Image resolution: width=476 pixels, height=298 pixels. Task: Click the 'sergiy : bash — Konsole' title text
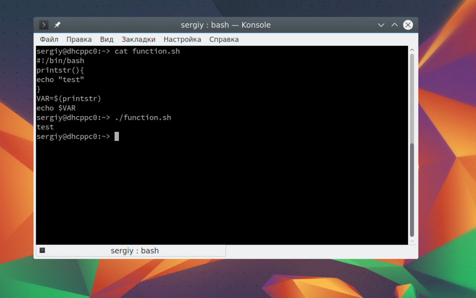pos(225,25)
